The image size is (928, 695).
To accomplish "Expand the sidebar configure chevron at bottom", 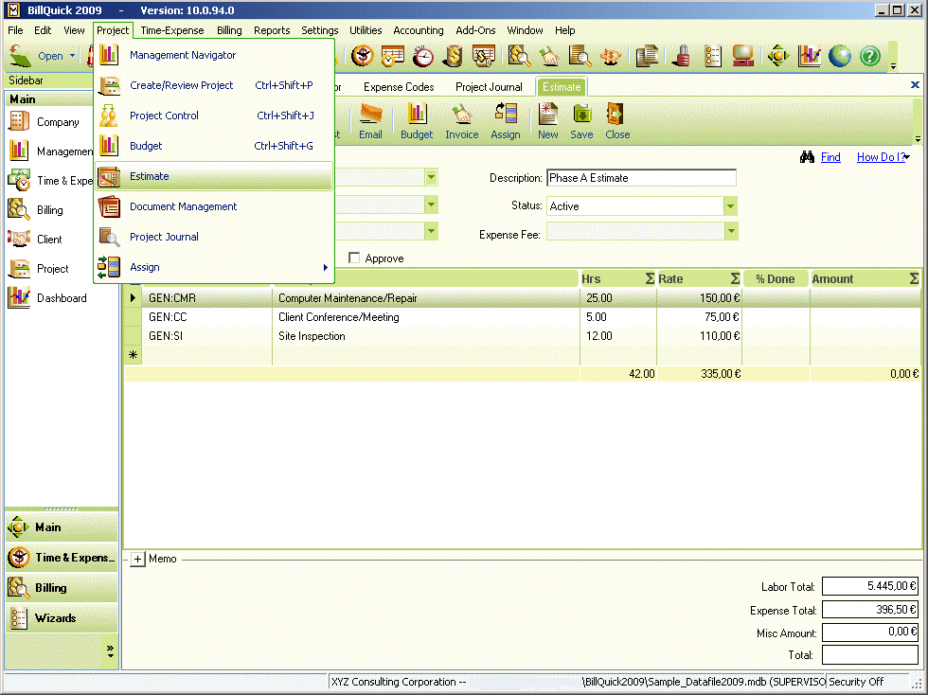I will tap(110, 651).
